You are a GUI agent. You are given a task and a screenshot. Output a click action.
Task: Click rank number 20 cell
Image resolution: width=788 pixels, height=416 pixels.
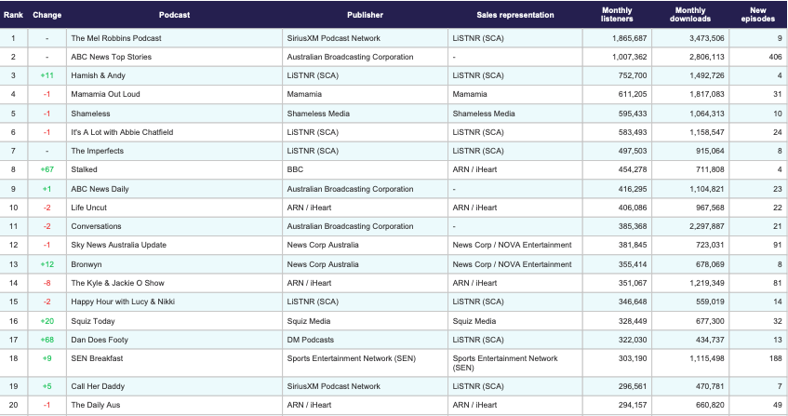[x=13, y=405]
